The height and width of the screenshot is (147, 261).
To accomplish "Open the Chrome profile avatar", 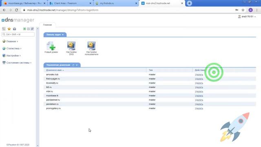I will point(250,10).
